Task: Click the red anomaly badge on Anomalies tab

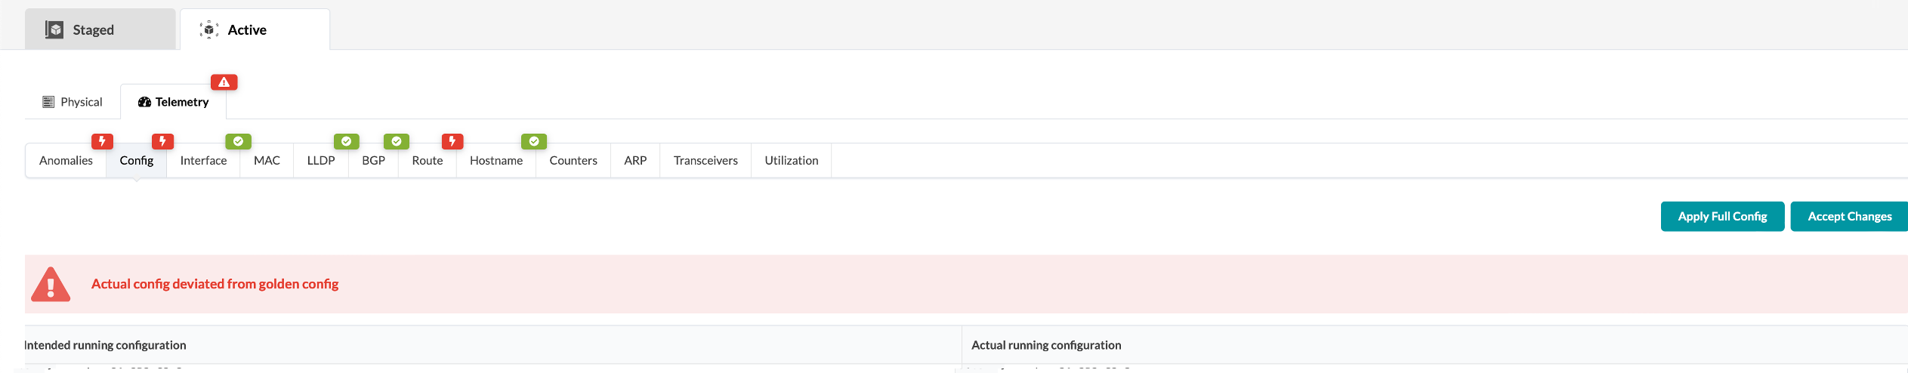Action: (x=102, y=141)
